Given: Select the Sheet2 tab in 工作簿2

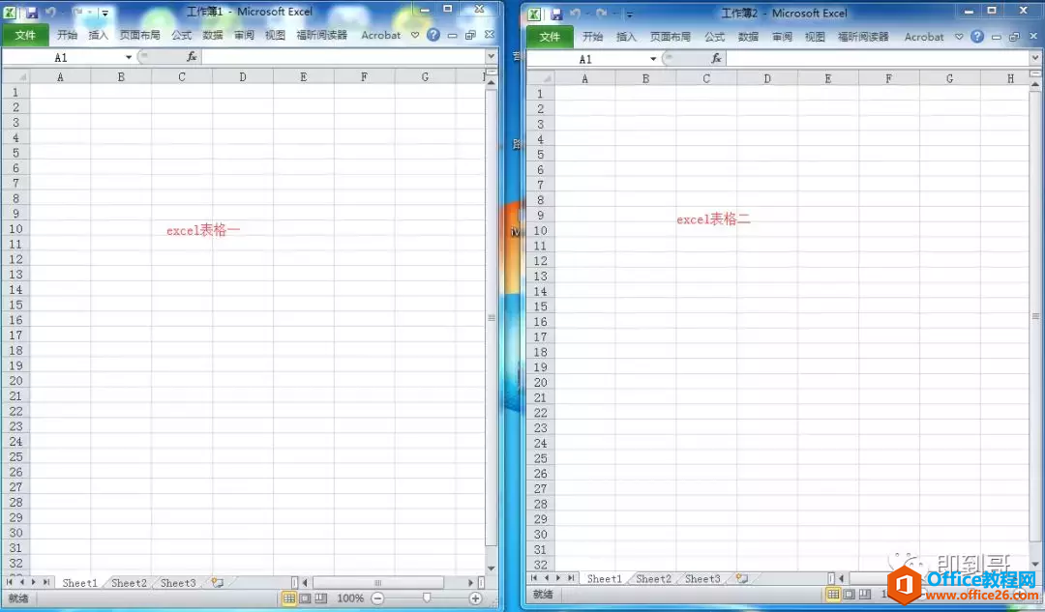Looking at the screenshot, I should [x=653, y=579].
